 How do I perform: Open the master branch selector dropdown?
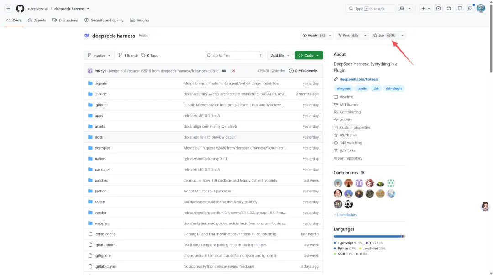[x=99, y=55]
